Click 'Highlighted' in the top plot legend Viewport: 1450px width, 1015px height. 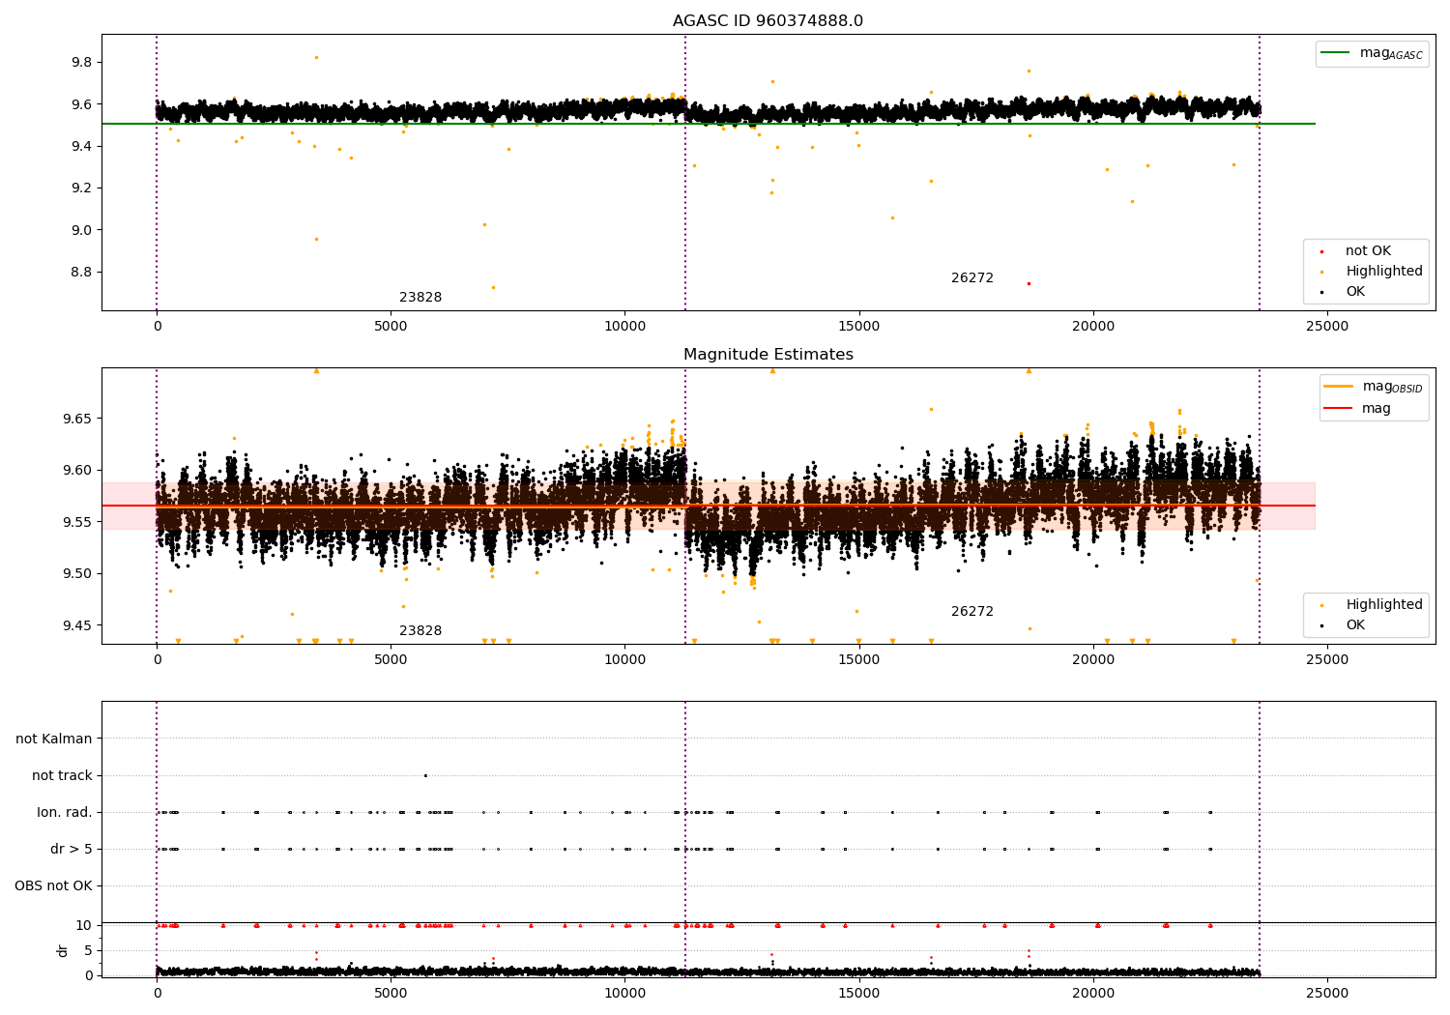coord(1384,272)
